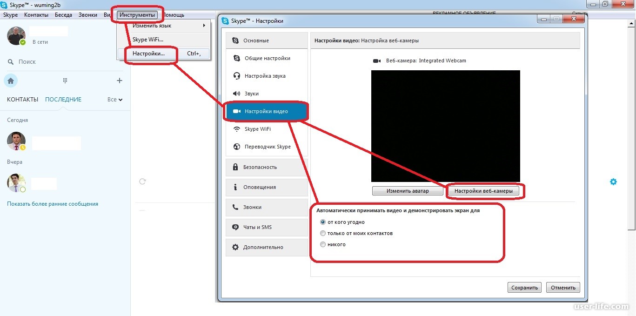636x316 pixels.
Task: Click the Изменить аватар button
Action: point(408,191)
